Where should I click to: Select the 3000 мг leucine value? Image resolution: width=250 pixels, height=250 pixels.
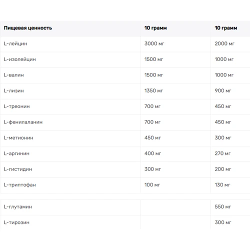[154, 43]
